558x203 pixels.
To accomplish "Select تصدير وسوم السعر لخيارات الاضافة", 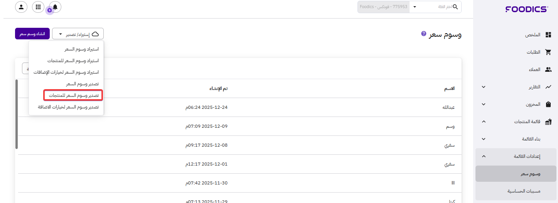I will 68,107.
